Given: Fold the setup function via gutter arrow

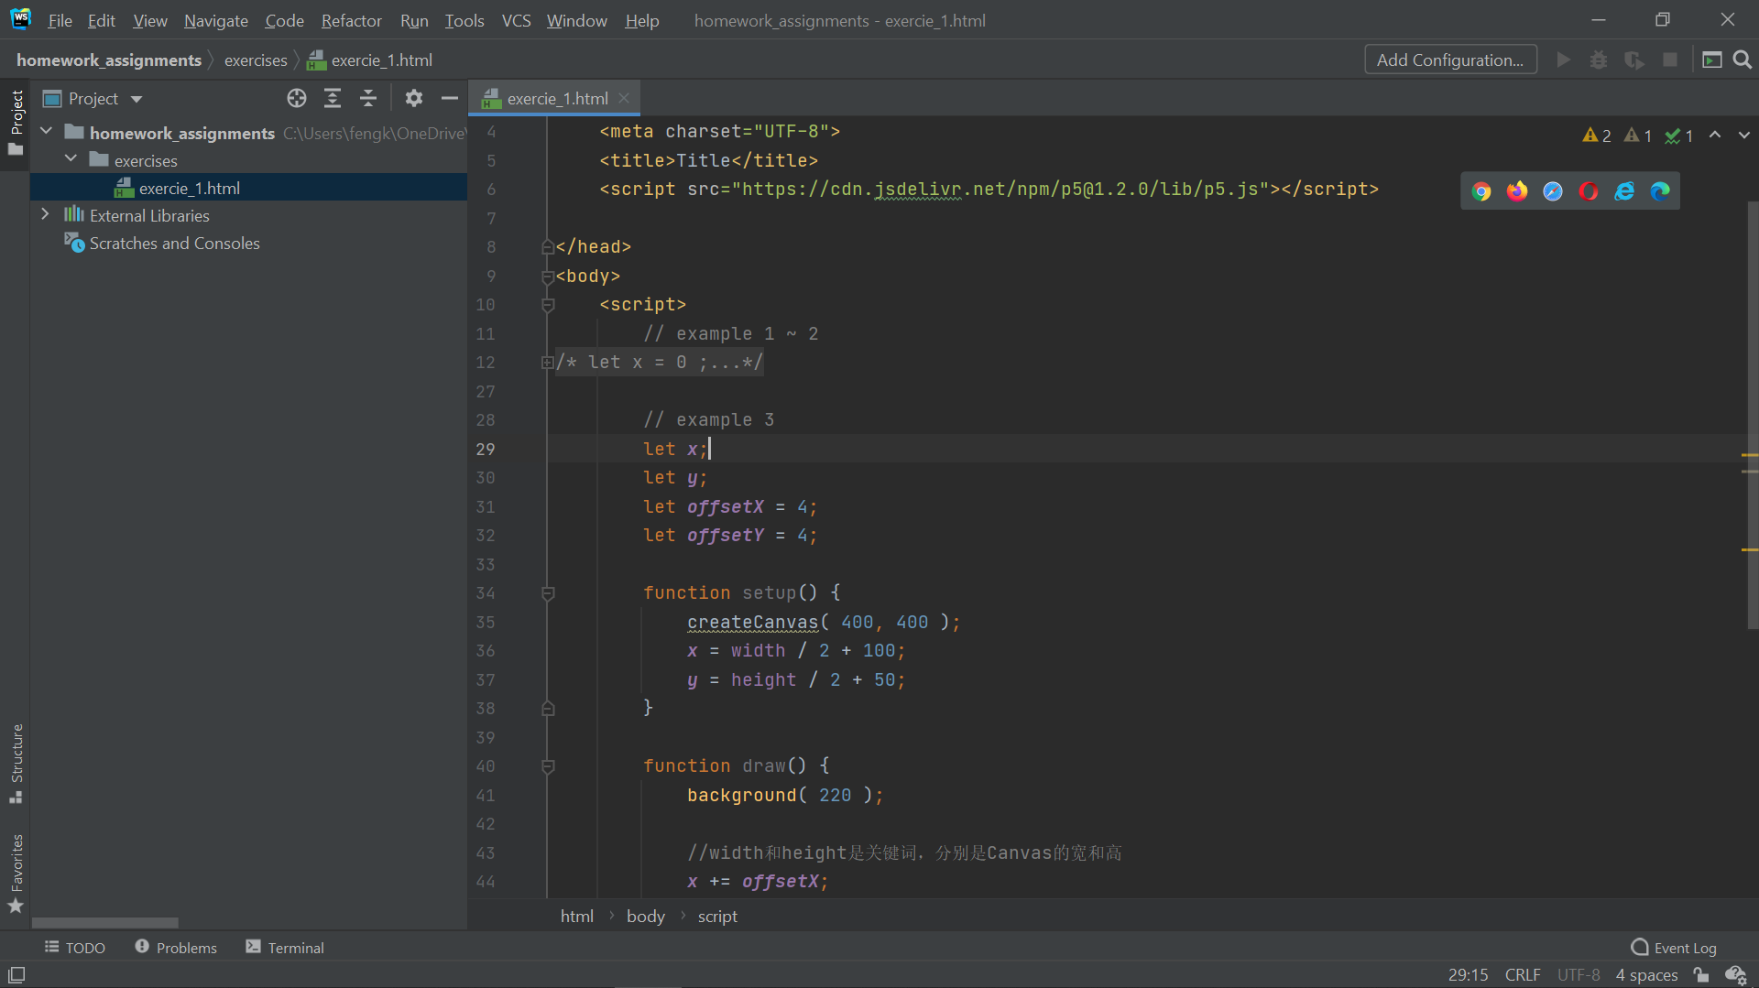Looking at the screenshot, I should pos(547,593).
